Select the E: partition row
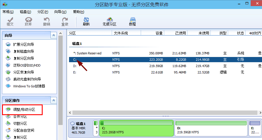 pos(165,72)
